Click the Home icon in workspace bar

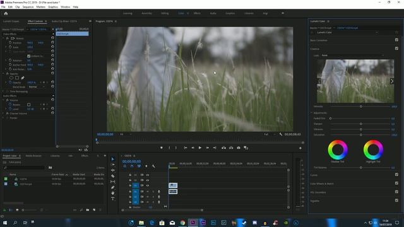coord(6,13)
